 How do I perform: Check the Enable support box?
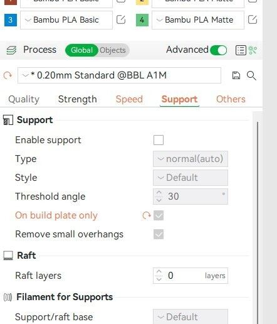[x=159, y=140]
